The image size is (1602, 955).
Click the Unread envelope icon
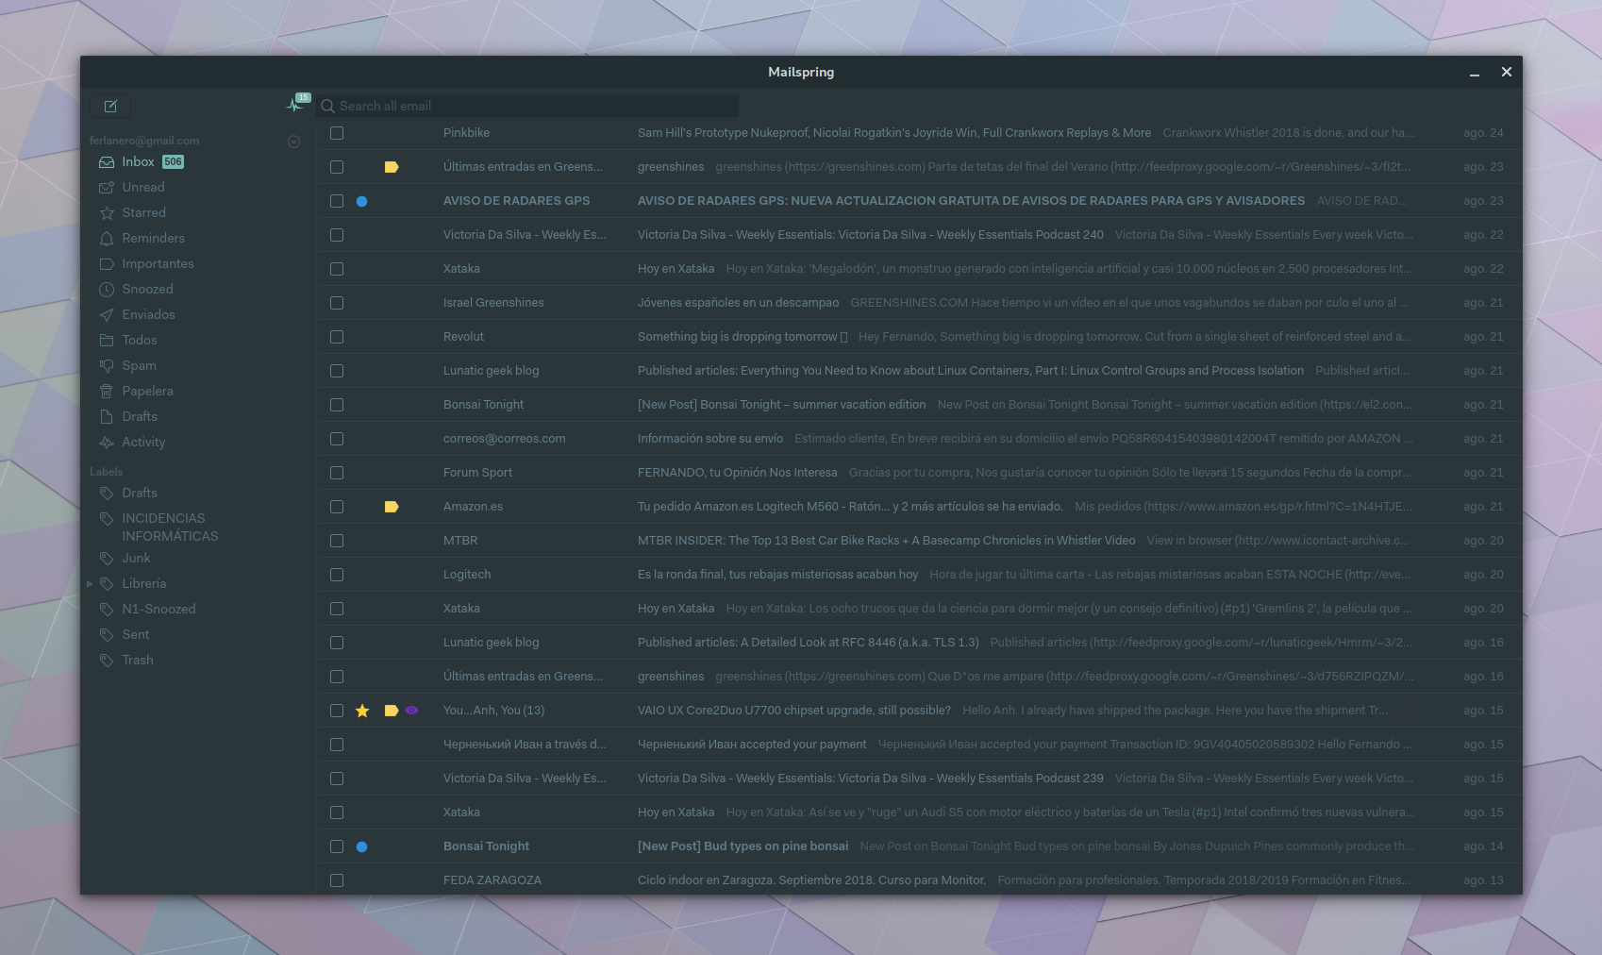(x=107, y=188)
